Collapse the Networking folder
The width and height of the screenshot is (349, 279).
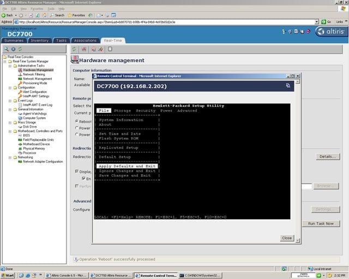(x=10, y=157)
